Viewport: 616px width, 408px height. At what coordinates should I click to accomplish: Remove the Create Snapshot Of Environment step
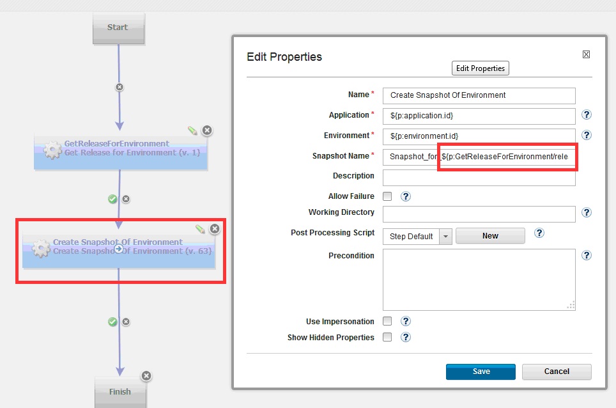(215, 228)
